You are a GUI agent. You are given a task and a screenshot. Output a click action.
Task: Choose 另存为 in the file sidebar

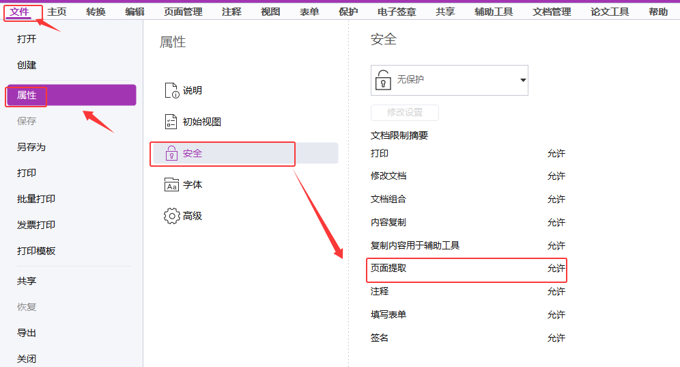coord(31,147)
